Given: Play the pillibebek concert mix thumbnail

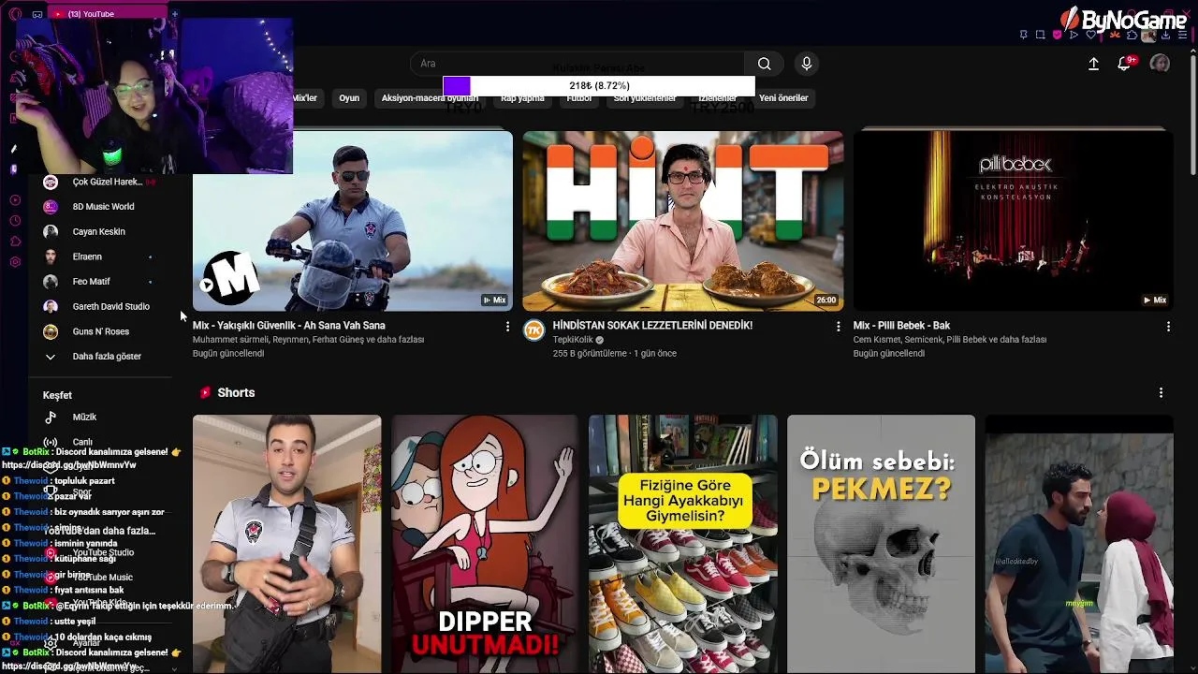Looking at the screenshot, I should click(x=1014, y=221).
